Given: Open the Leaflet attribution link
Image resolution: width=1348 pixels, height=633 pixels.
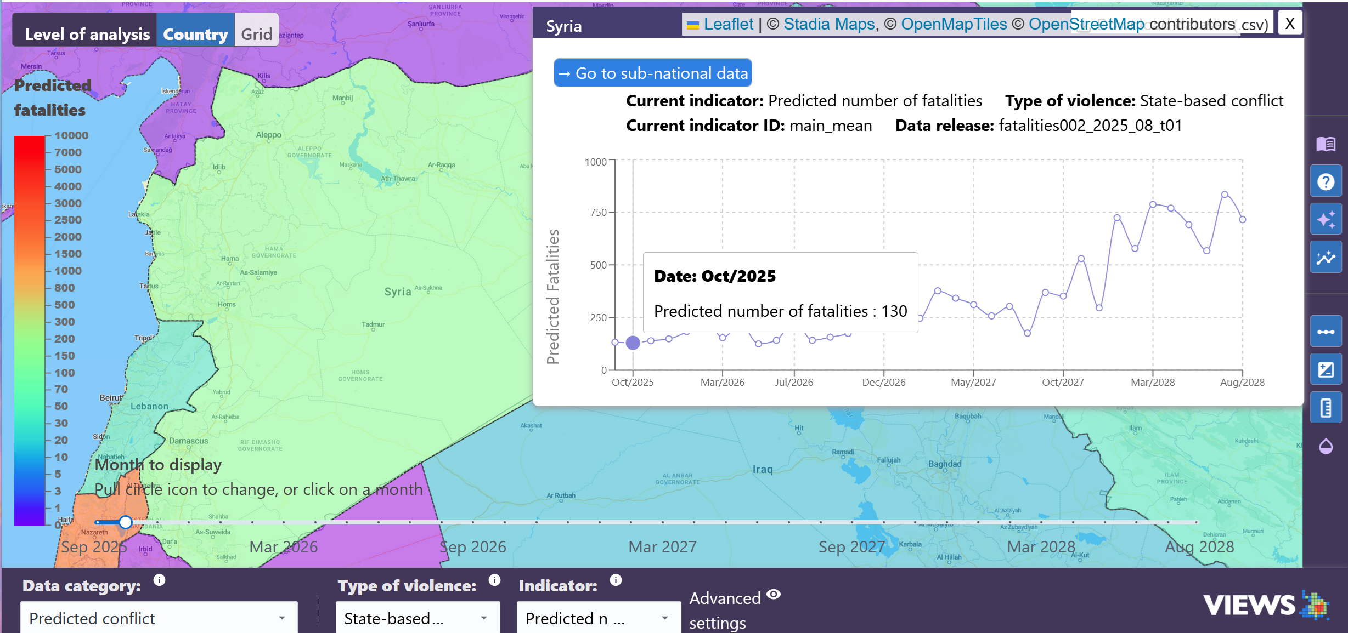Looking at the screenshot, I should point(728,24).
